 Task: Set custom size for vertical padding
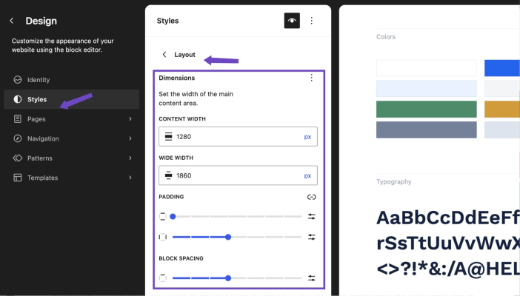(x=311, y=216)
